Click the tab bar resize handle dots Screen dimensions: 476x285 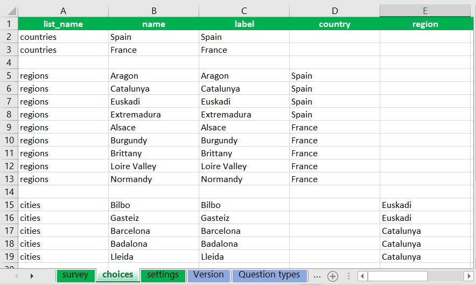click(349, 276)
